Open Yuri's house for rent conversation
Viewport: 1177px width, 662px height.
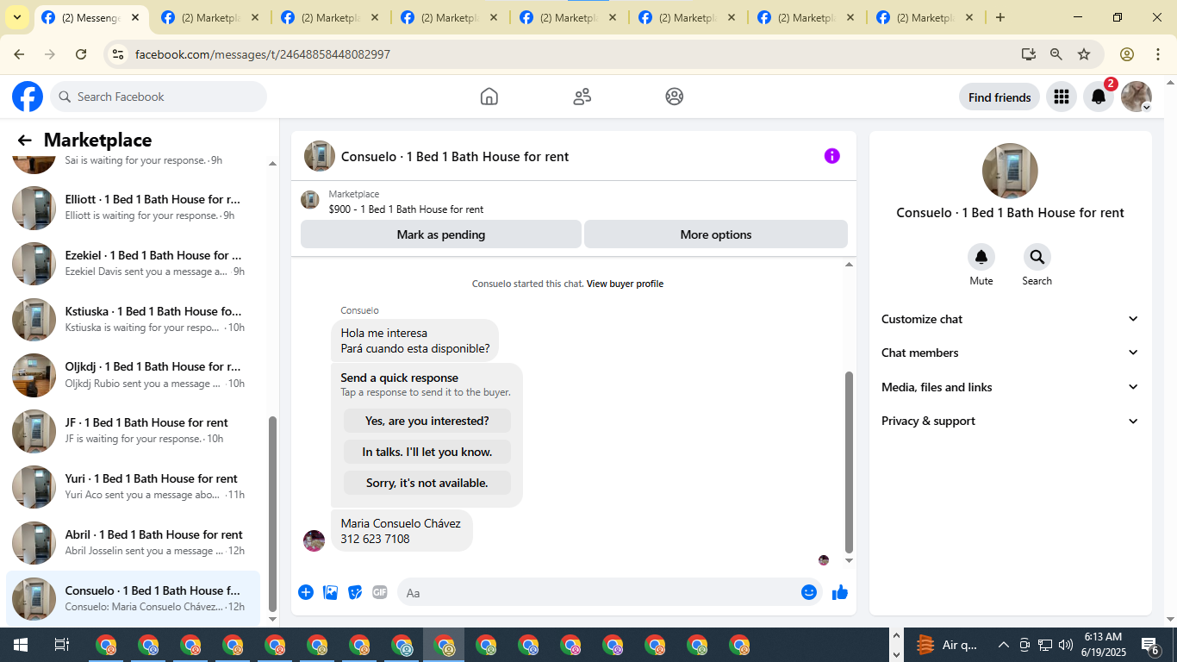click(134, 487)
